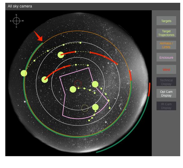Toggle the Target Trajectories overlay
This screenshot has width=183, height=168.
166,33
